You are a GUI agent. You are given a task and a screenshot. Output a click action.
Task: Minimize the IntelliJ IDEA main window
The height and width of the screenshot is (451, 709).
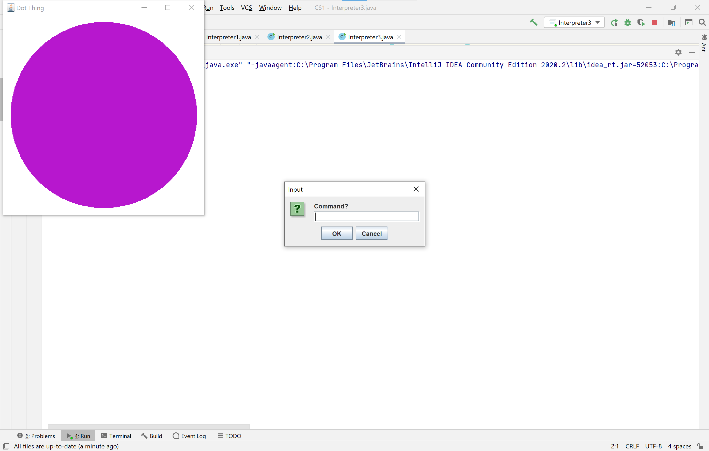649,8
